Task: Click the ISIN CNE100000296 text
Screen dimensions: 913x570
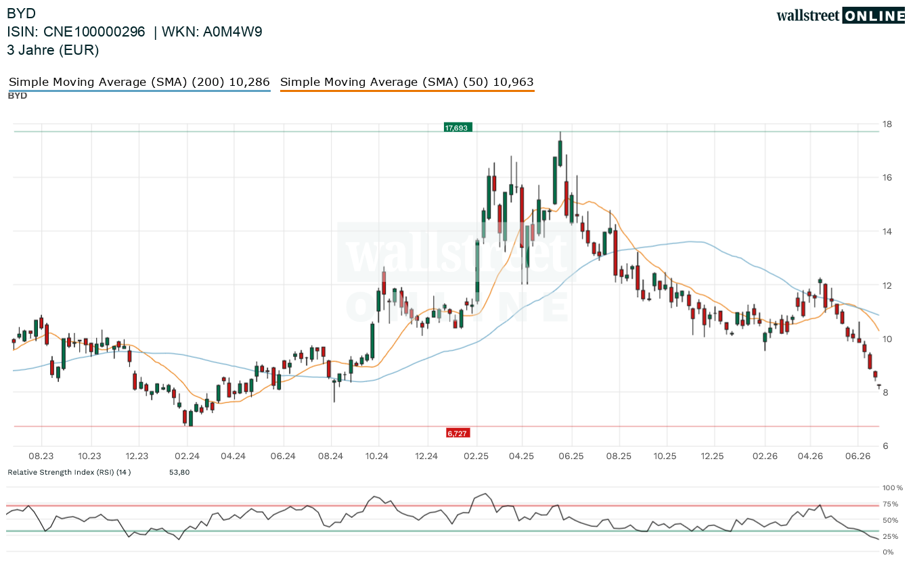Action: click(76, 32)
